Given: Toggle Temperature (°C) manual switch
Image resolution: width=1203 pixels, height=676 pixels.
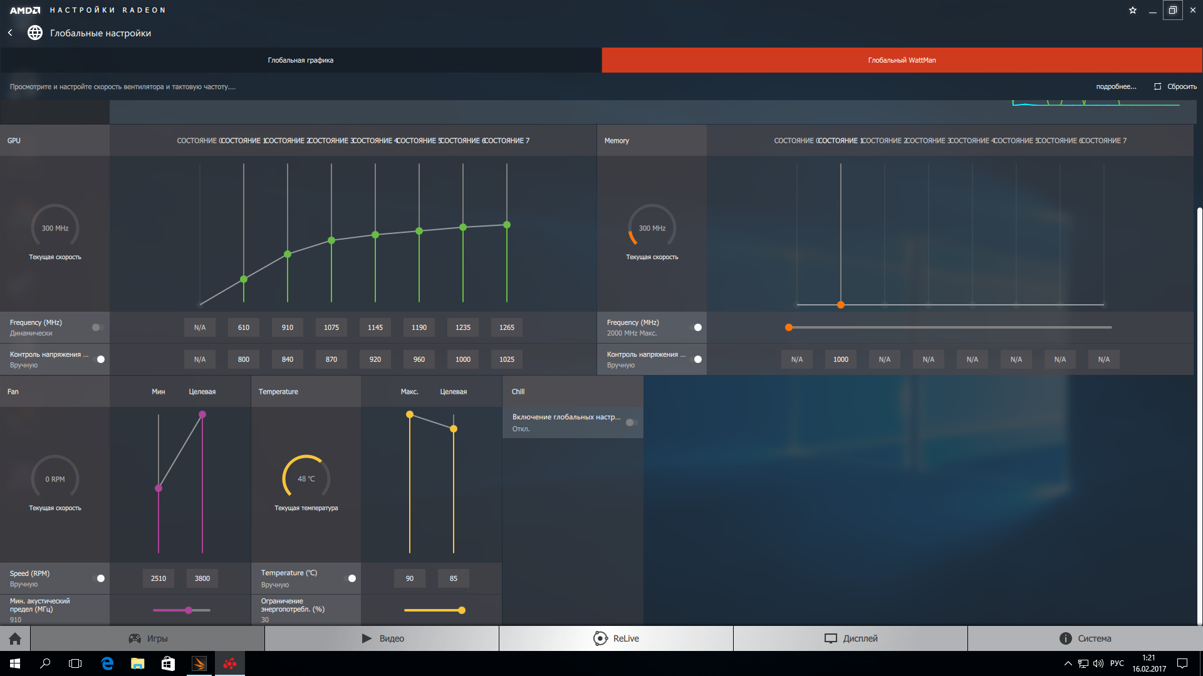Looking at the screenshot, I should 350,578.
